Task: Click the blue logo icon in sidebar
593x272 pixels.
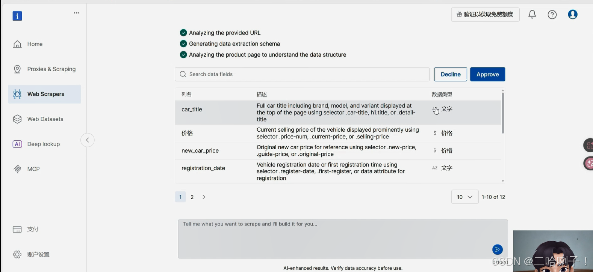Action: point(17,16)
